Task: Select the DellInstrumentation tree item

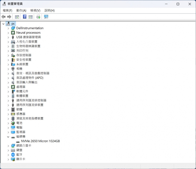Action: pyautogui.click(x=30, y=28)
